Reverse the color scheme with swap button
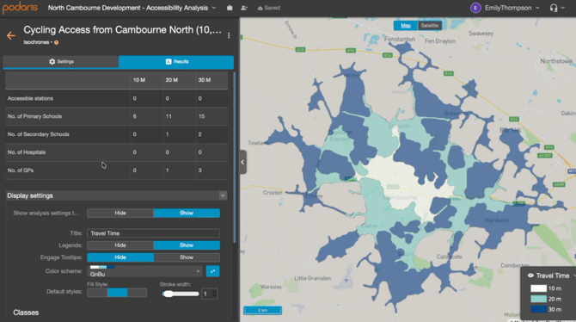Image resolution: width=576 pixels, height=322 pixels. click(x=212, y=271)
